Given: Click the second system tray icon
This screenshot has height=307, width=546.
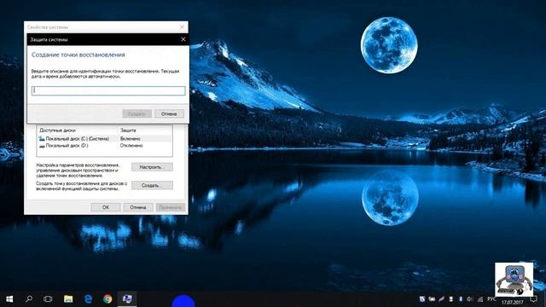Looking at the screenshot, I should pos(432,299).
